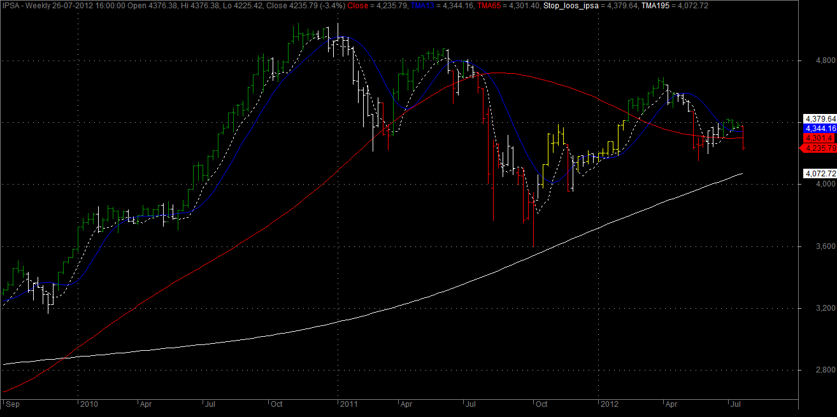Click the 'Oct' label of year 2010
Image resolution: width=837 pixels, height=417 pixels.
277,404
